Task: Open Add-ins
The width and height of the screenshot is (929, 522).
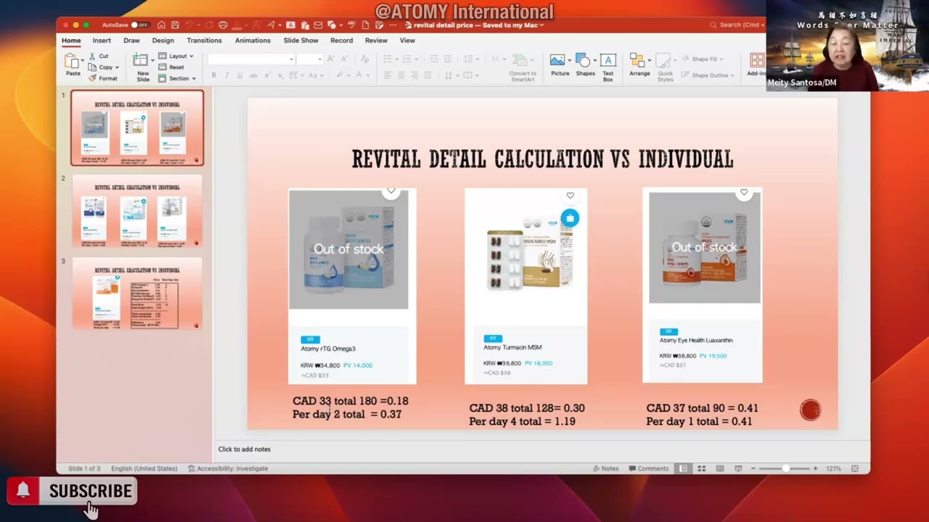Action: click(x=756, y=65)
